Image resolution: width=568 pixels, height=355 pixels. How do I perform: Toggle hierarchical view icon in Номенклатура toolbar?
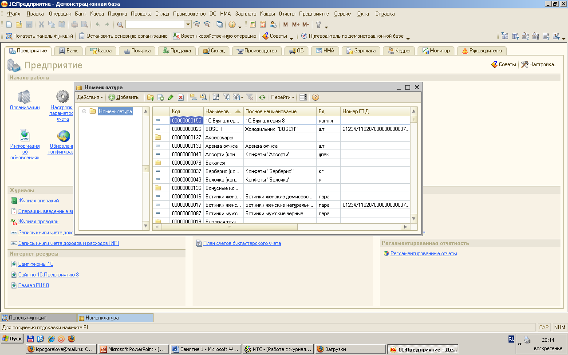coord(193,97)
